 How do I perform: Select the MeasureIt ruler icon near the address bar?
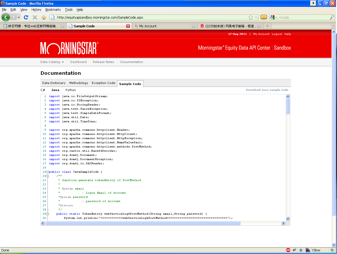click(264, 17)
